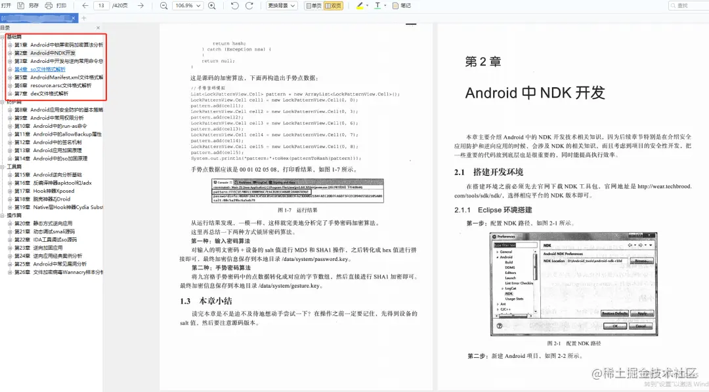
Task: Open 第10章 Android中的run-as命令
Action: (x=51, y=126)
